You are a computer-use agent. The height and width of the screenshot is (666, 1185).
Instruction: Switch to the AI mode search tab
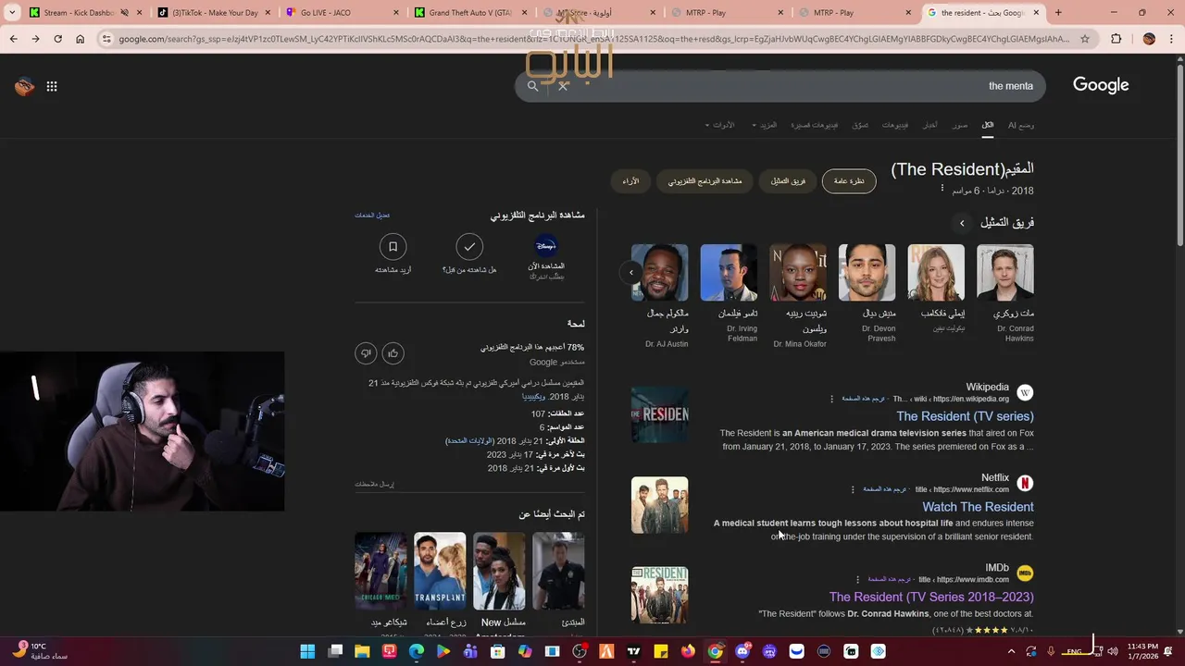(x=1021, y=125)
